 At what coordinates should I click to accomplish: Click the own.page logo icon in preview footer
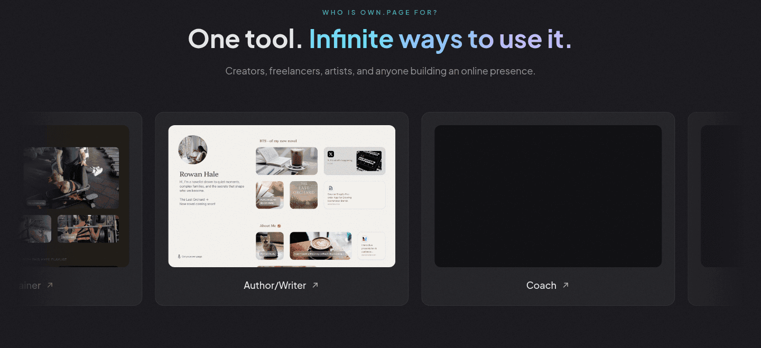[x=179, y=256]
